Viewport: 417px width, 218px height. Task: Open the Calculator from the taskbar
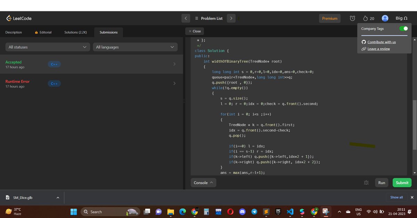[x=206, y=211]
